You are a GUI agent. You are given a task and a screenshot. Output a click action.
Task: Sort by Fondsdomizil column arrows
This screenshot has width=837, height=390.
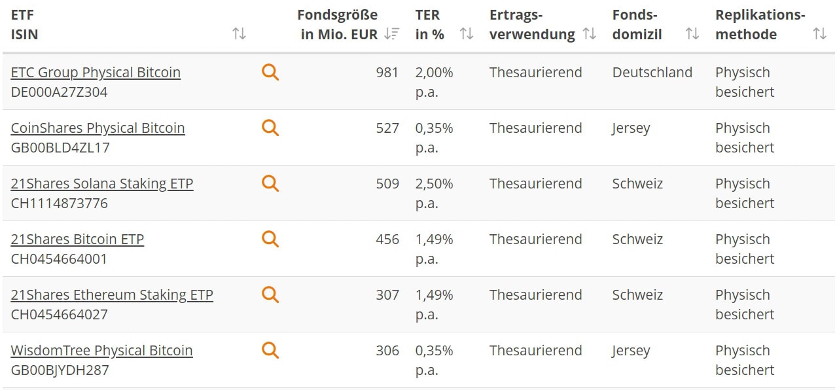click(x=692, y=34)
